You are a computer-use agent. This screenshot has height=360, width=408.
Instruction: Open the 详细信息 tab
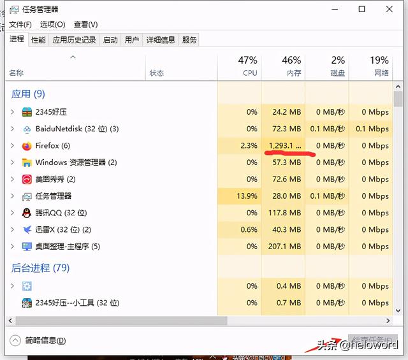[x=161, y=40]
